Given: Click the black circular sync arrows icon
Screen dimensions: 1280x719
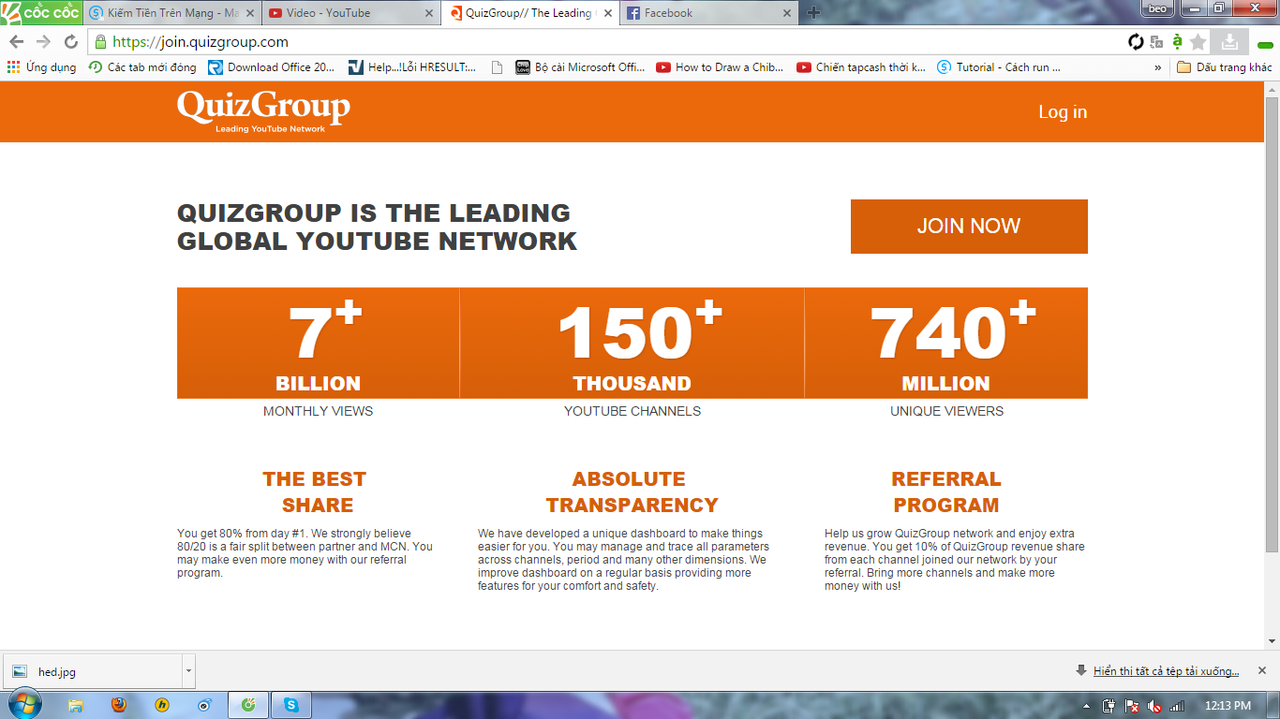Looking at the screenshot, I should coord(1136,41).
